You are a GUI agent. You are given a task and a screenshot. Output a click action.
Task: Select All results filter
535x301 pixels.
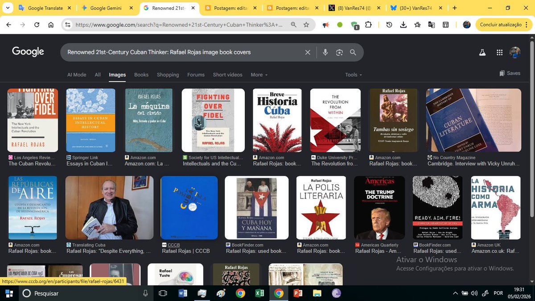point(98,75)
